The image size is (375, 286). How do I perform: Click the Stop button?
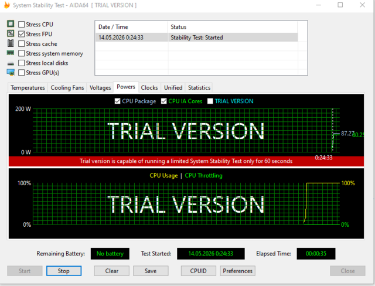64,271
